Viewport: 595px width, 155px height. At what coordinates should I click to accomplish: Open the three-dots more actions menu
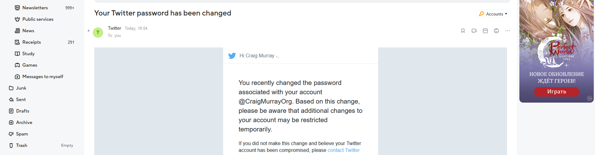click(508, 31)
